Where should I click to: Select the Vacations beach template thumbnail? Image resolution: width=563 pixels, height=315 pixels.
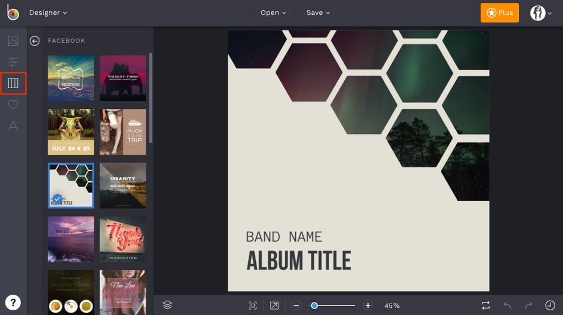coord(71,78)
